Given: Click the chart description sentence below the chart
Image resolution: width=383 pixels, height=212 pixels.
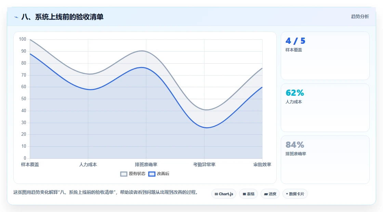Looking at the screenshot, I should tap(106, 193).
